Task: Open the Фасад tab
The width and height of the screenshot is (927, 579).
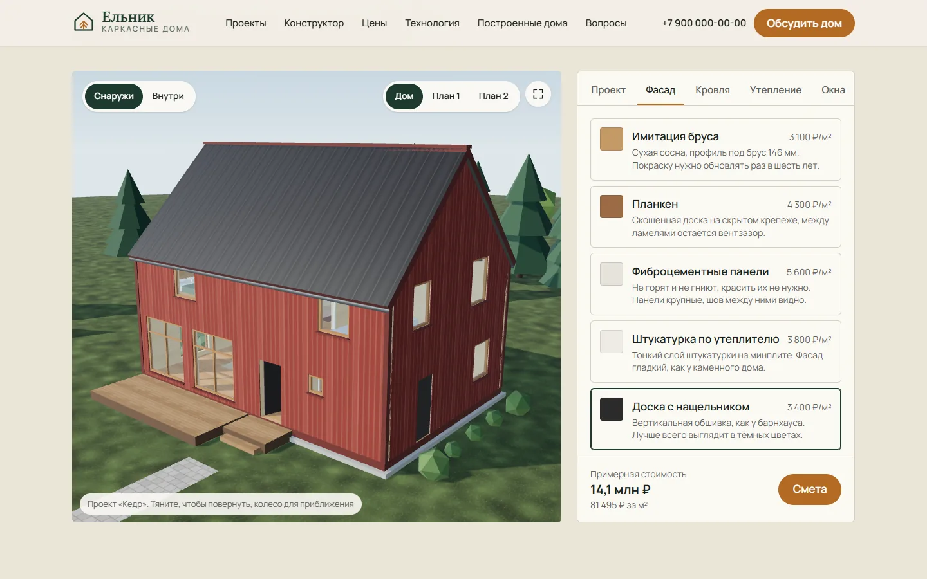Action: [660, 90]
